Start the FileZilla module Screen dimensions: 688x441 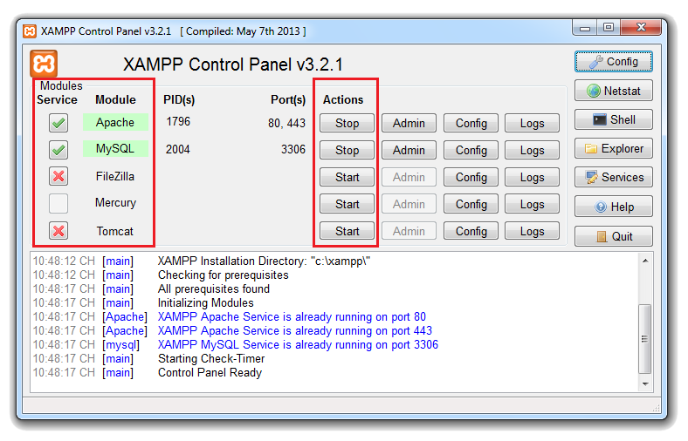coord(347,177)
